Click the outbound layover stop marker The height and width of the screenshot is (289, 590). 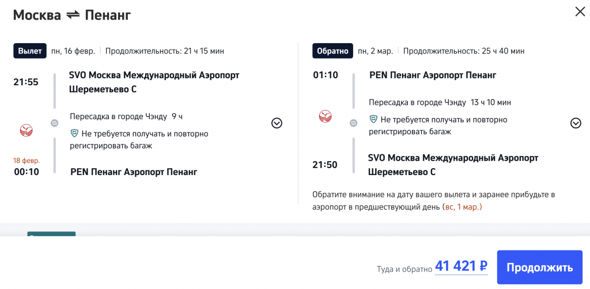pyautogui.click(x=54, y=123)
